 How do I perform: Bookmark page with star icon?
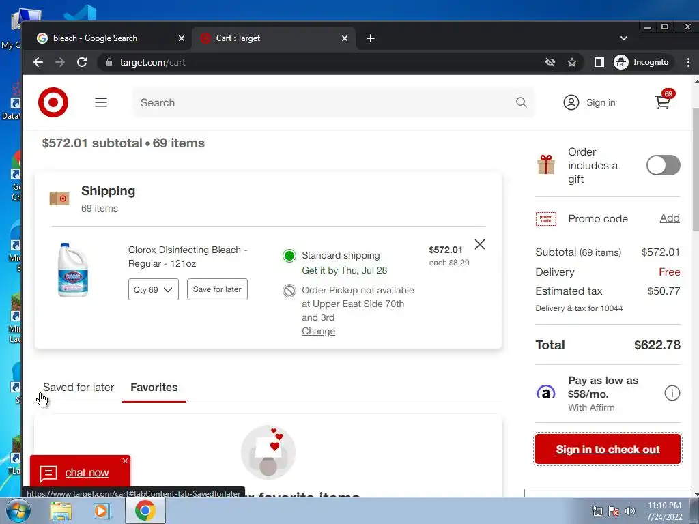point(572,62)
